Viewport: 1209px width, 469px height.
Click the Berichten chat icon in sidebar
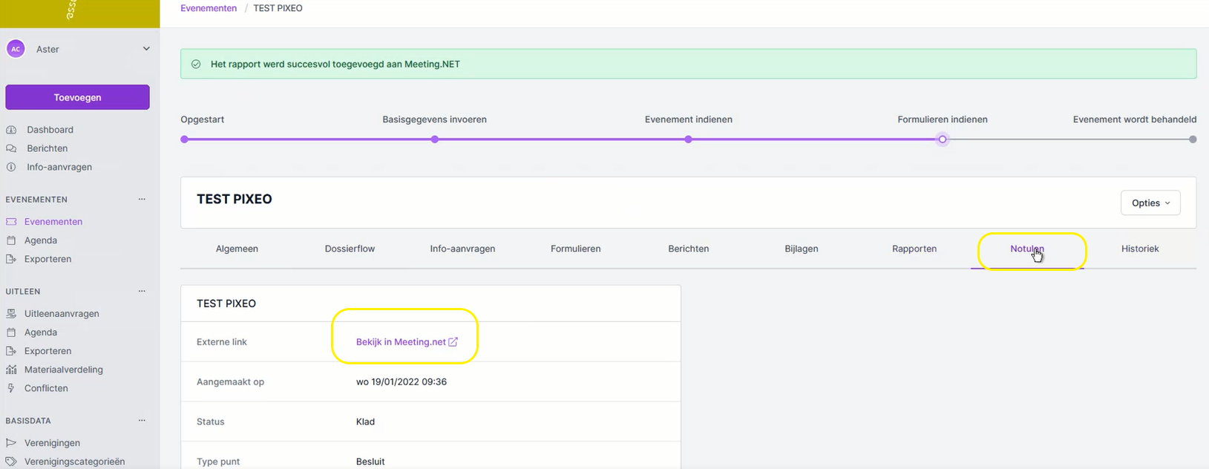(x=11, y=148)
